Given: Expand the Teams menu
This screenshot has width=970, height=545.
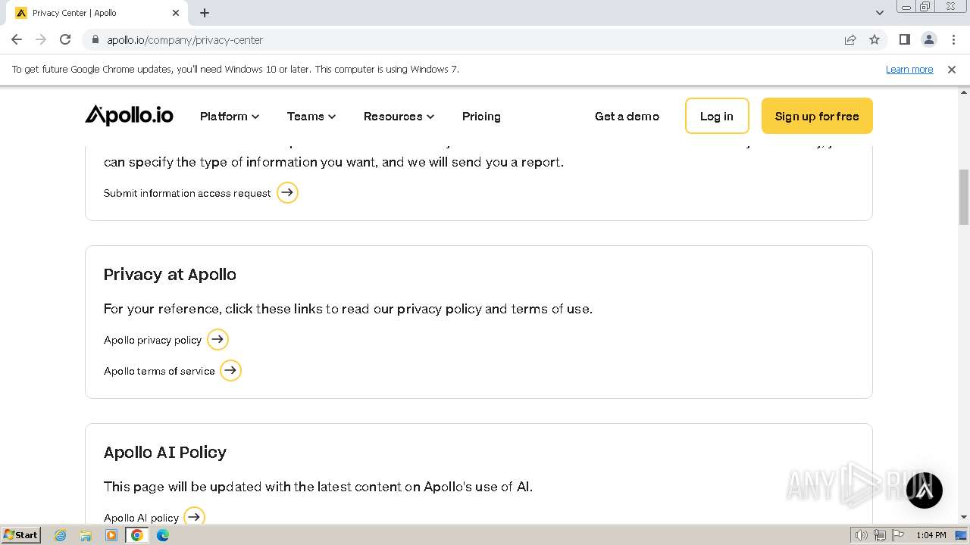Looking at the screenshot, I should (x=311, y=116).
